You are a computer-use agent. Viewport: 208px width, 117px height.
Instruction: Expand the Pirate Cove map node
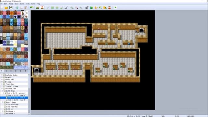(x=2, y=84)
